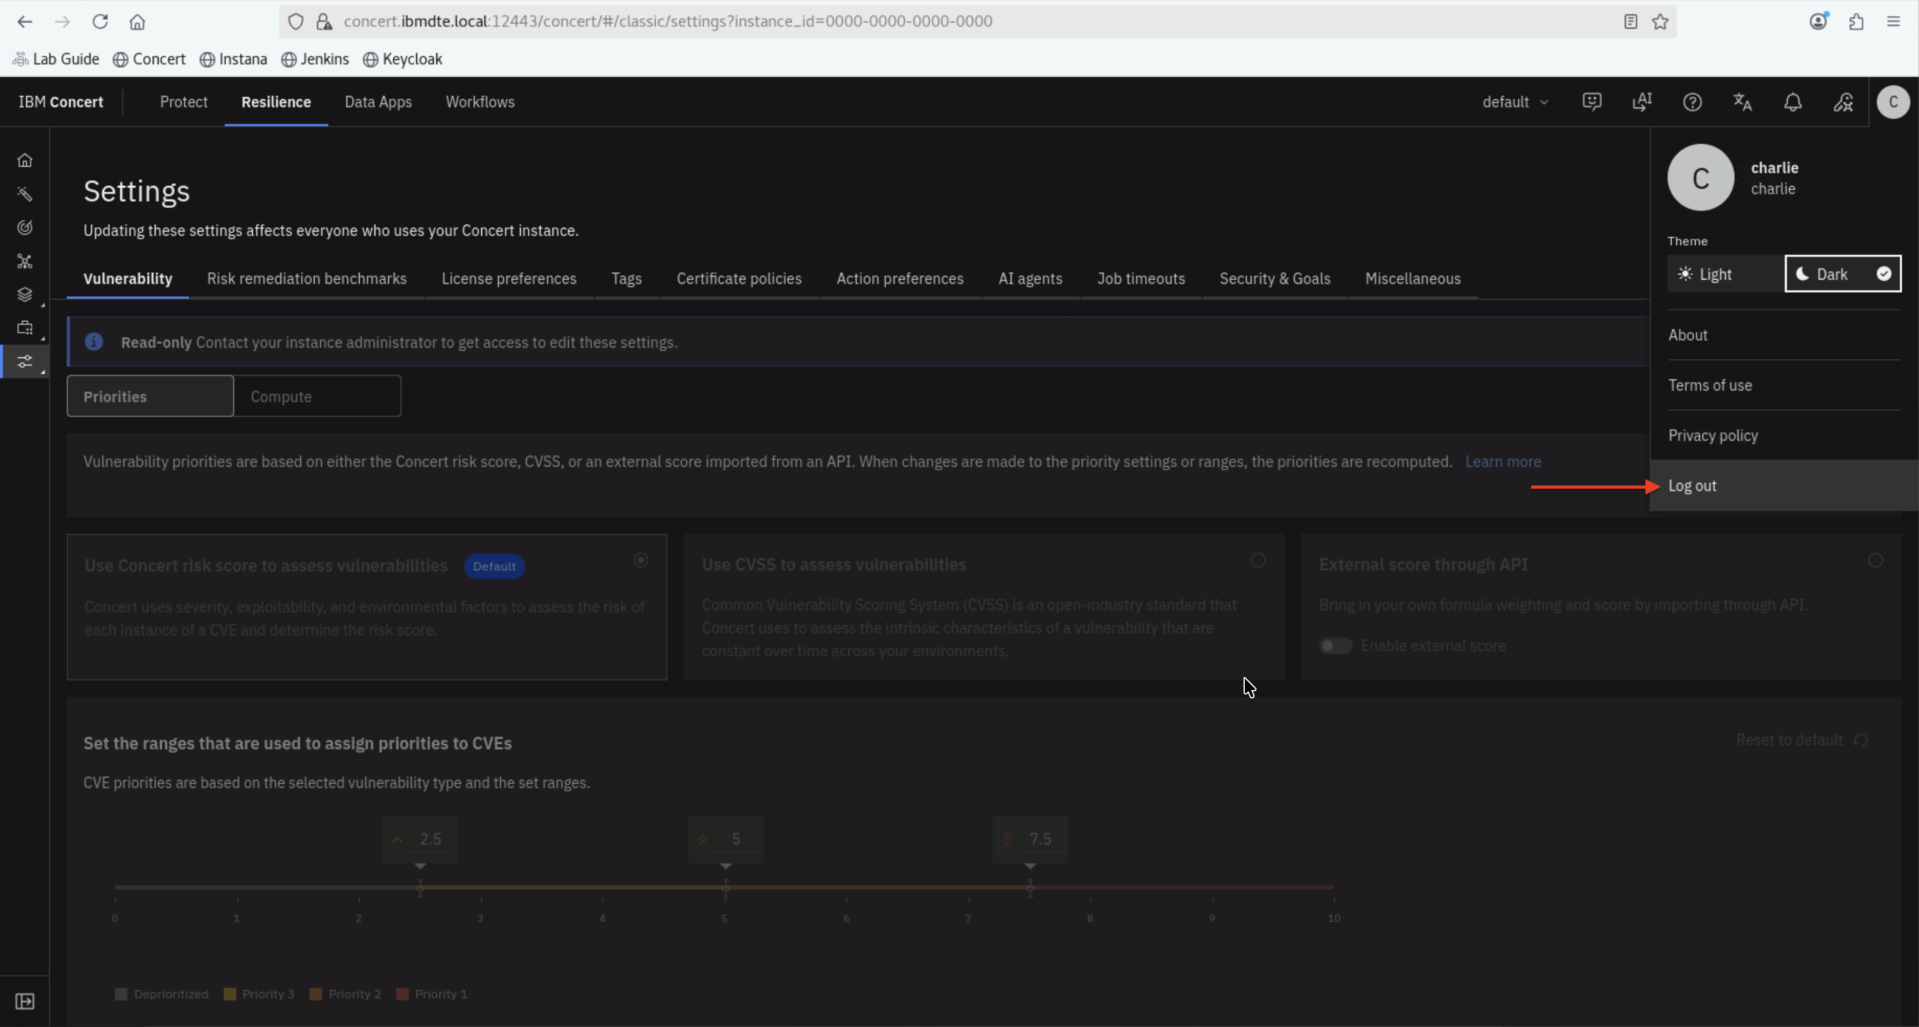Switch to the Protect menu
This screenshot has height=1027, width=1919.
pos(184,102)
